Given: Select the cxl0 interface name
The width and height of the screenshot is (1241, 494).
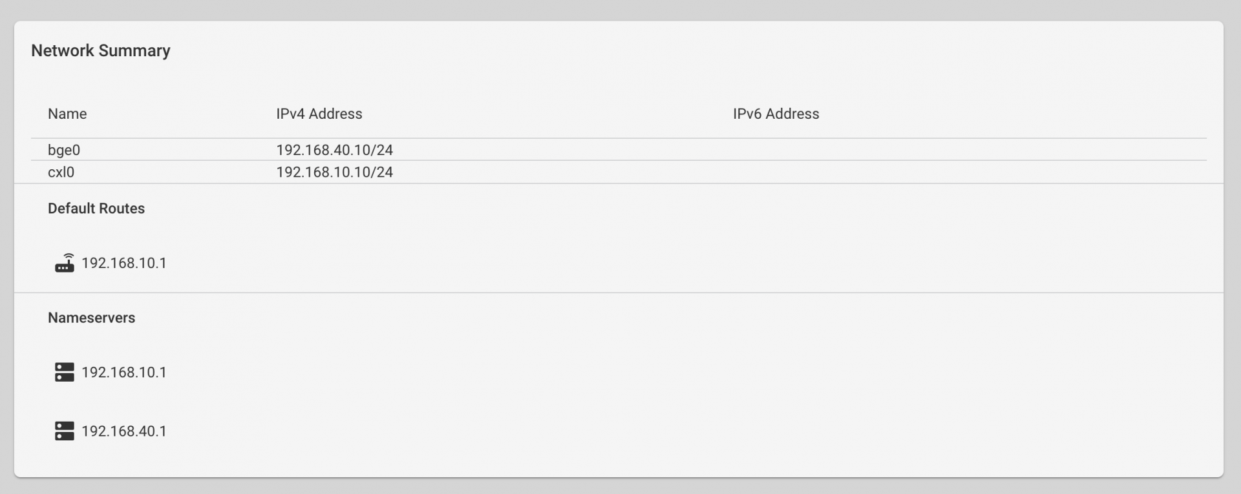Looking at the screenshot, I should click(x=61, y=172).
